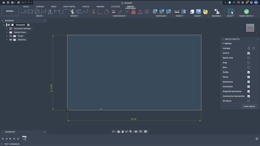
Task: Open the Design workspace dropdown
Action: click(10, 11)
